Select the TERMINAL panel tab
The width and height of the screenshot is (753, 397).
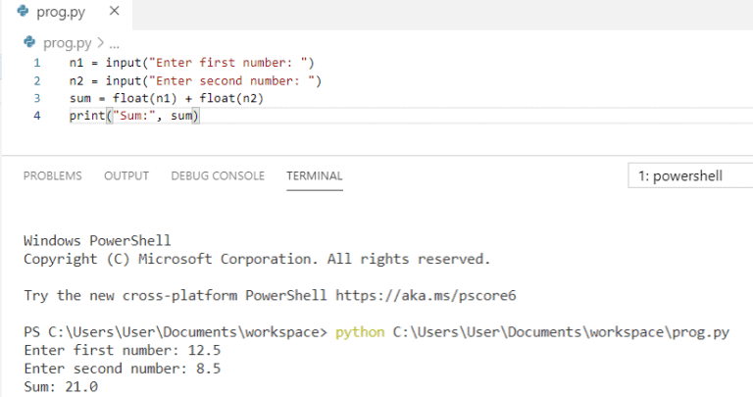(x=315, y=175)
